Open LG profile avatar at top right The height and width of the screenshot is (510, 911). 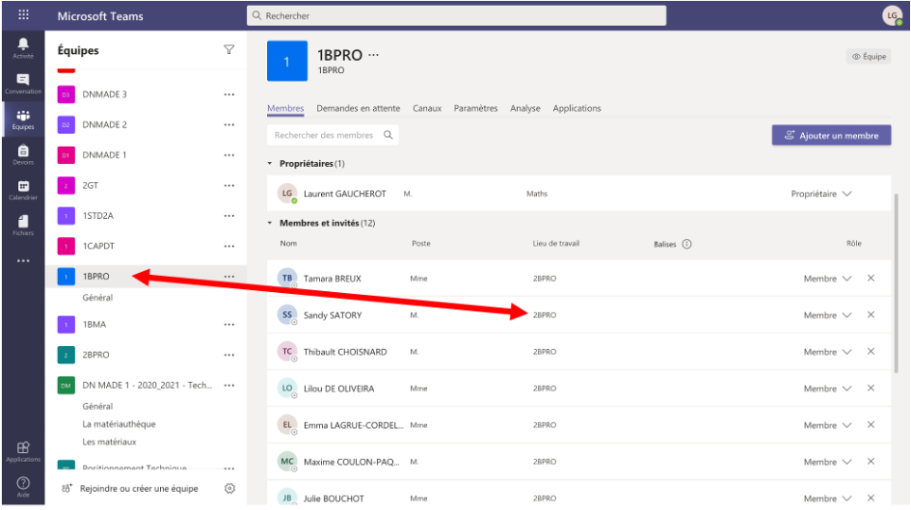(893, 15)
